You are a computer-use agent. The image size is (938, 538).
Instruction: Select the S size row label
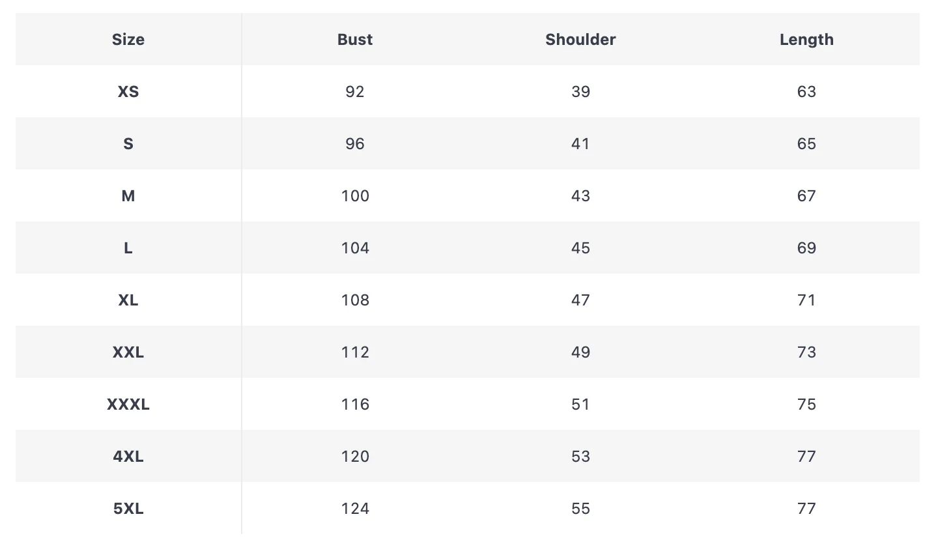click(128, 144)
